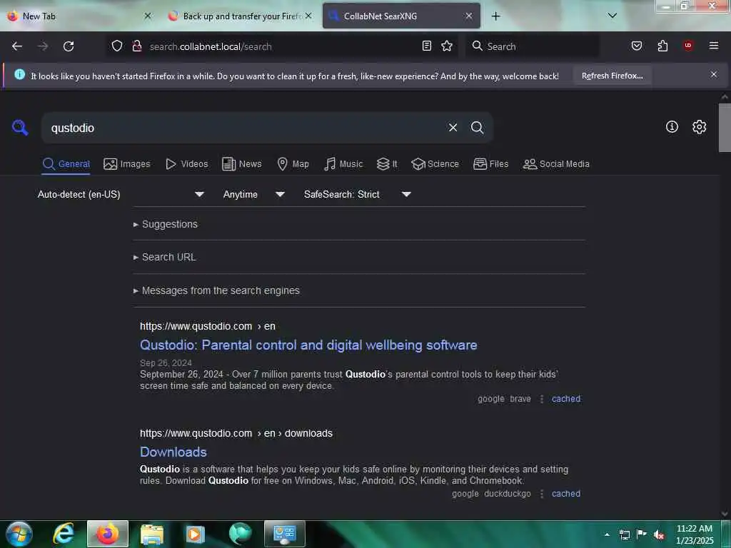This screenshot has width=731, height=548.
Task: Open the tracking protection shield icon
Action: pos(117,46)
